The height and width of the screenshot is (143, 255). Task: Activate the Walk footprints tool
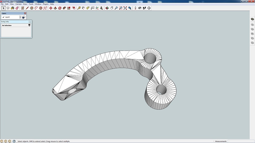144,8
